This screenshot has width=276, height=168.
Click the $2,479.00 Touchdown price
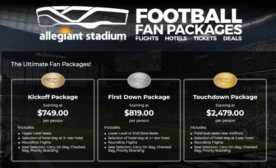225,113
